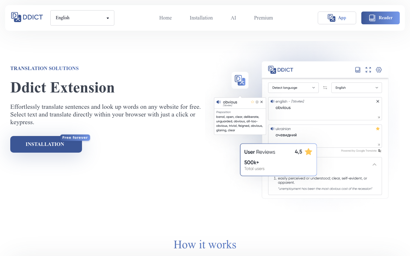Screen dimensions: 410x256
Task: Star the word obvious in popup
Action: pos(252,102)
